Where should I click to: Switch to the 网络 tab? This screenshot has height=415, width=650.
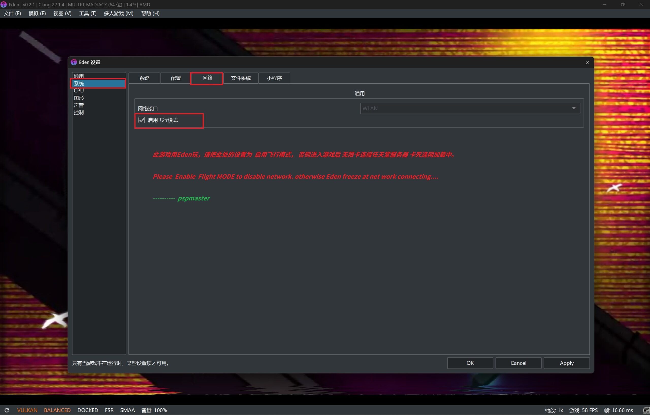pos(207,78)
